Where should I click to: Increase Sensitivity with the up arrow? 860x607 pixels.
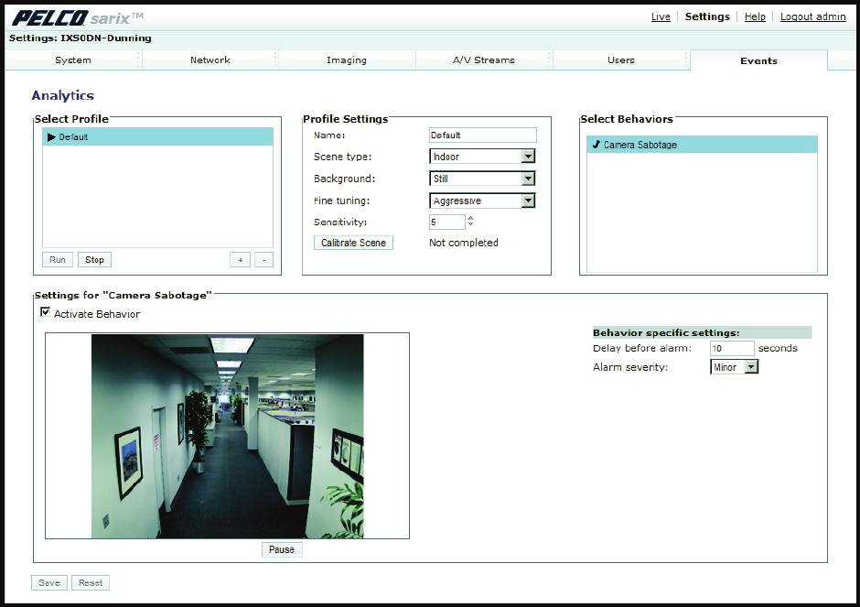[x=470, y=218]
